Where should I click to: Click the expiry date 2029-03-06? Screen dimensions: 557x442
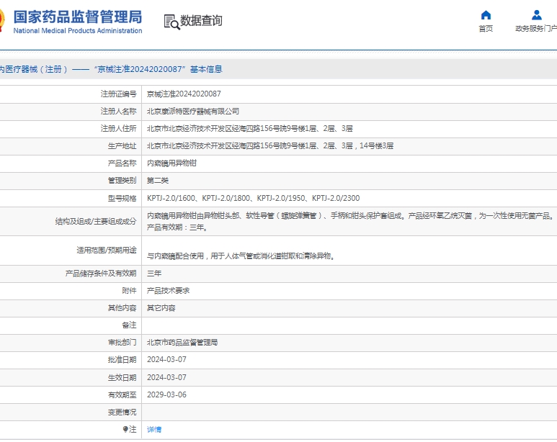166,394
